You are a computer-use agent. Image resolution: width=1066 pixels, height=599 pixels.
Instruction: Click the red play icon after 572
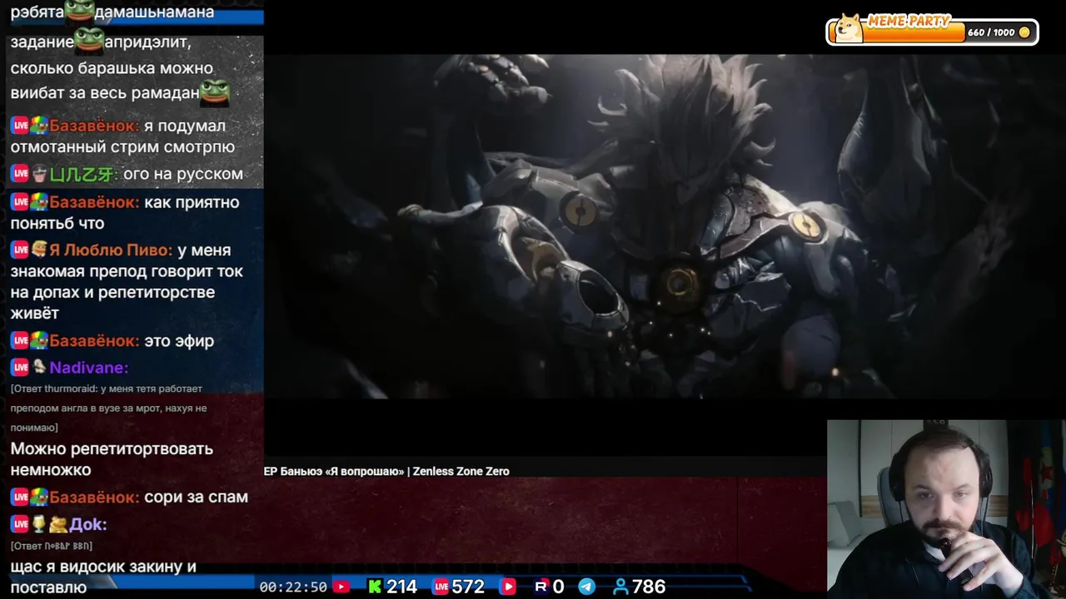tap(507, 587)
